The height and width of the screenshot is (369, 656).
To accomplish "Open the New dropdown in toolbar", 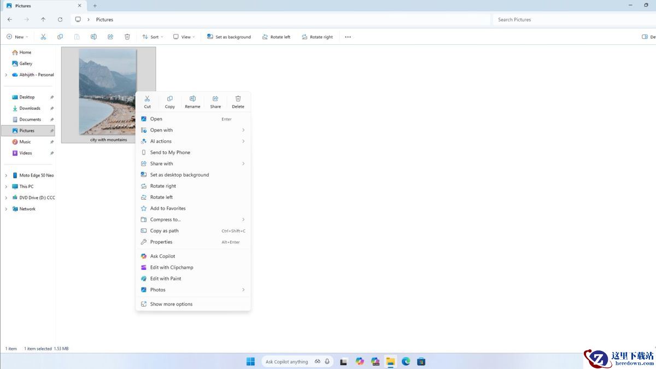I will (x=16, y=37).
